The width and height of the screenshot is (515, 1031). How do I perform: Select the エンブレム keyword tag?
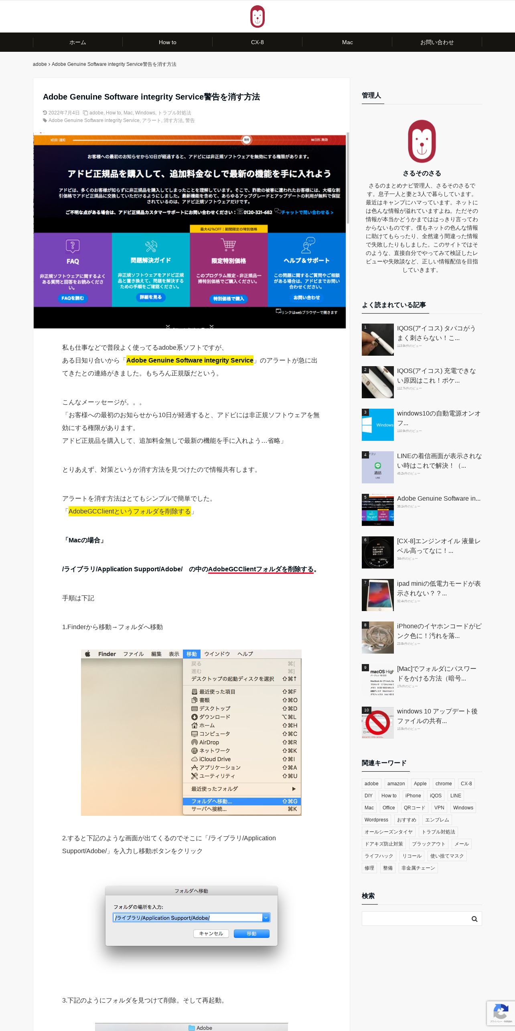tap(437, 820)
